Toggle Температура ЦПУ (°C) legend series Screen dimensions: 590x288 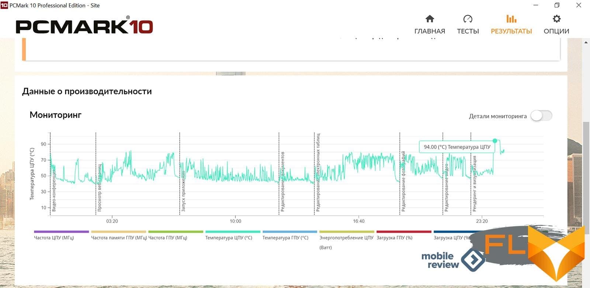[x=233, y=235]
